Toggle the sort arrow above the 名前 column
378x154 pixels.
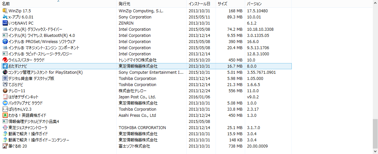pyautogui.click(x=58, y=1)
